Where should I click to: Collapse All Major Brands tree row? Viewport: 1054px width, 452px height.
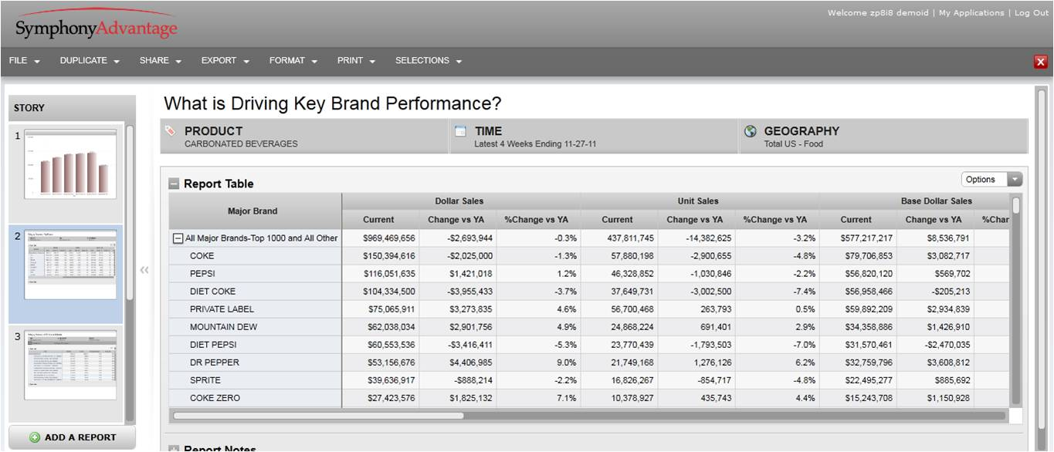pyautogui.click(x=178, y=238)
